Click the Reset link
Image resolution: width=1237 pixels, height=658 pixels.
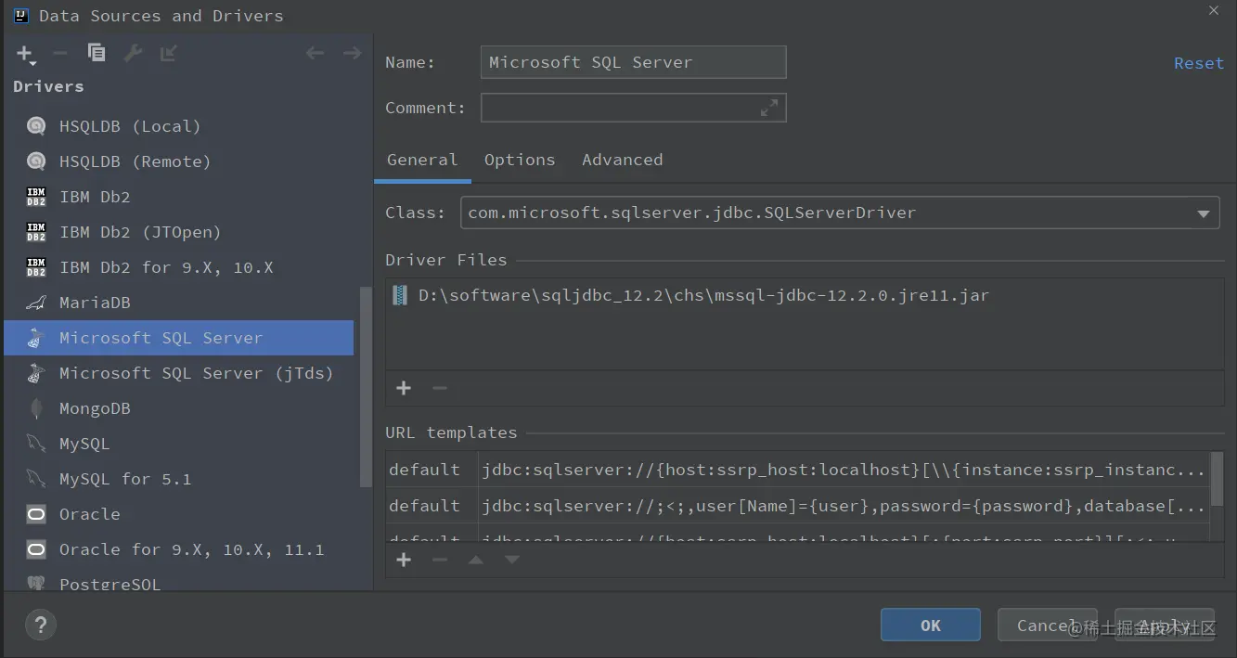pyautogui.click(x=1198, y=63)
